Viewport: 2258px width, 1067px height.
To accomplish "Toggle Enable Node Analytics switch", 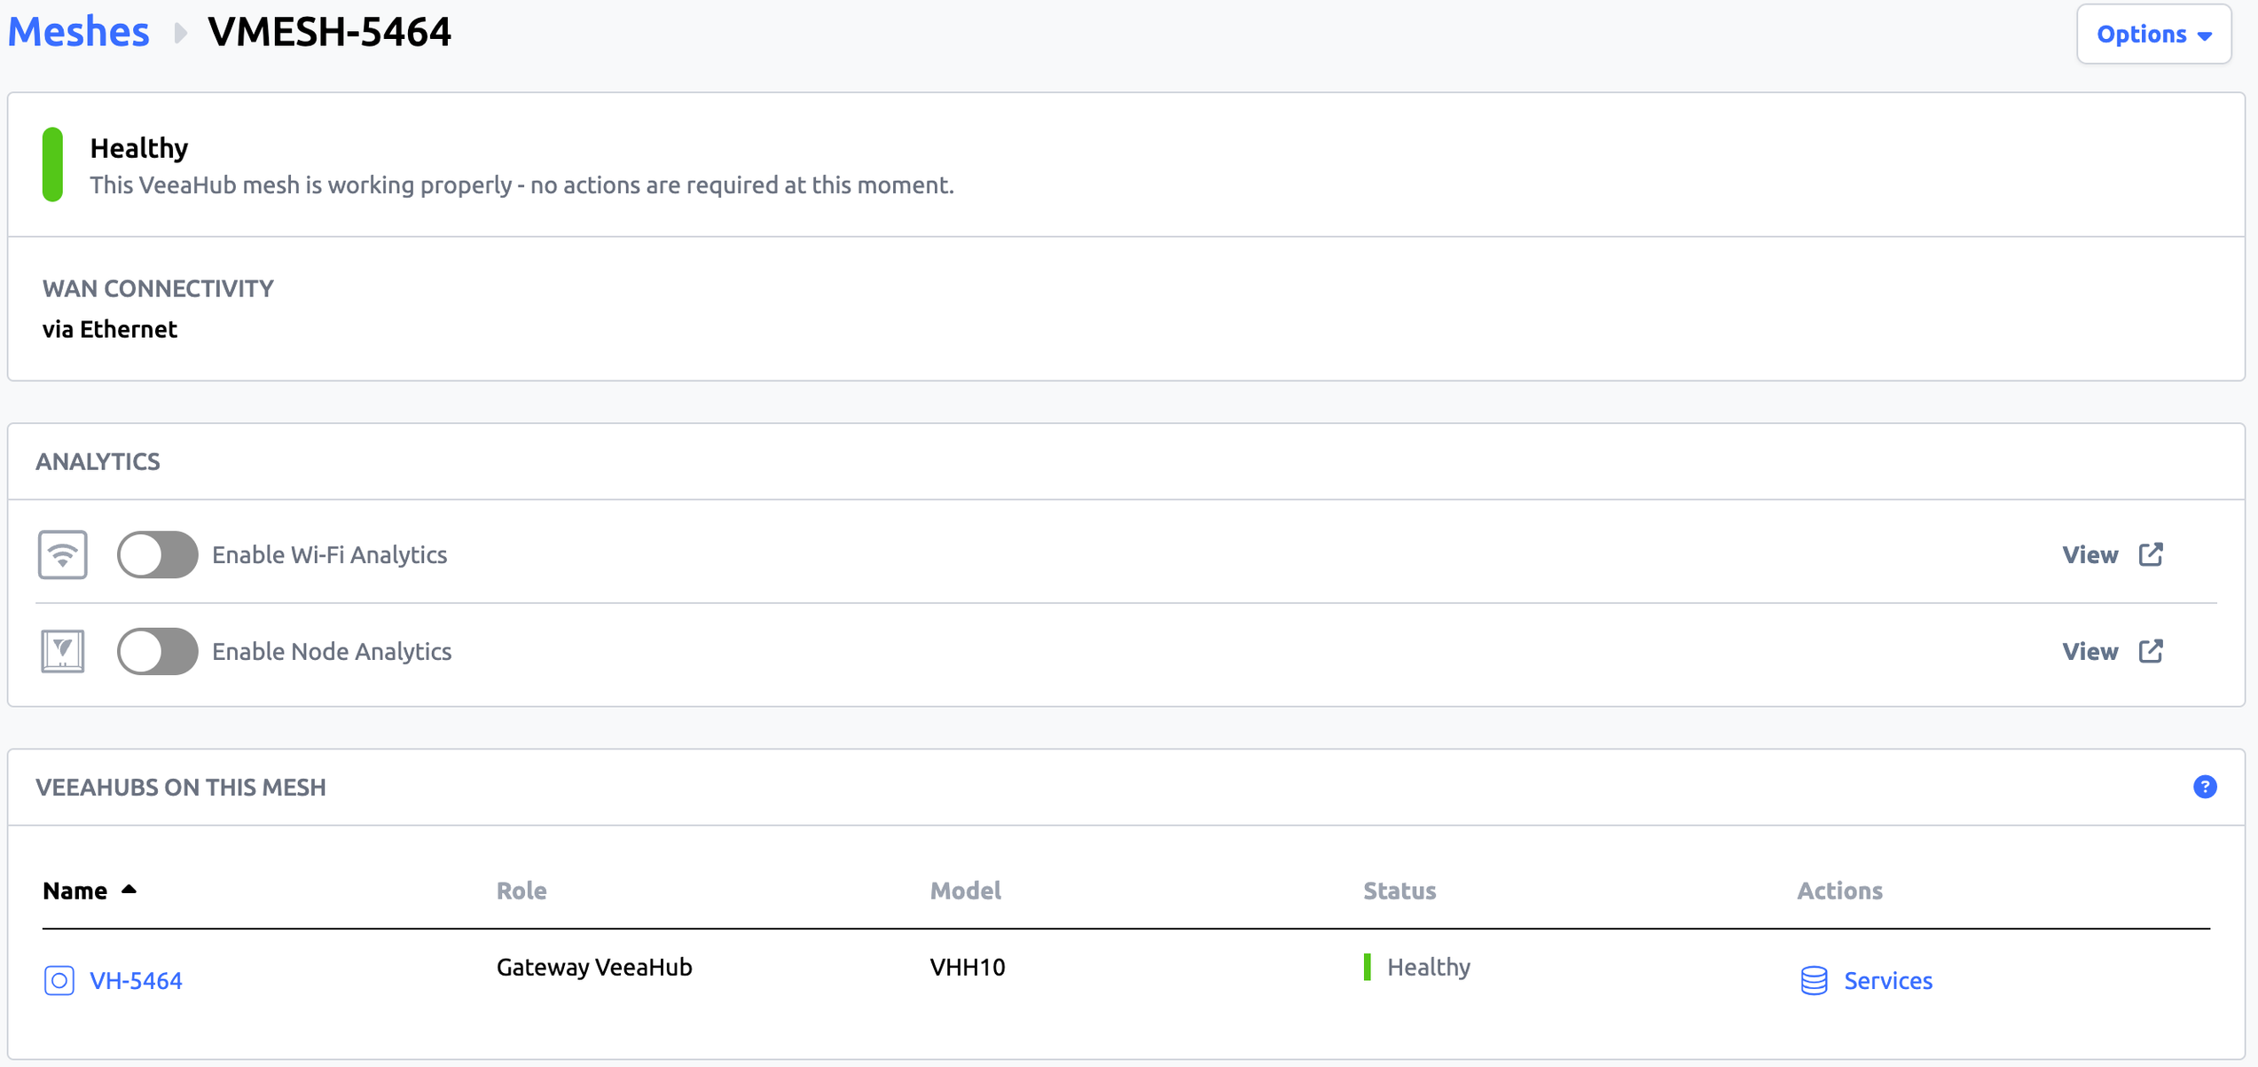I will click(157, 651).
